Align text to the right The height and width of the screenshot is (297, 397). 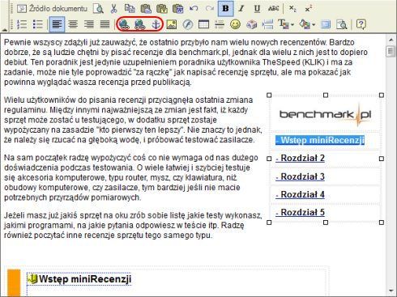pyautogui.click(x=89, y=24)
